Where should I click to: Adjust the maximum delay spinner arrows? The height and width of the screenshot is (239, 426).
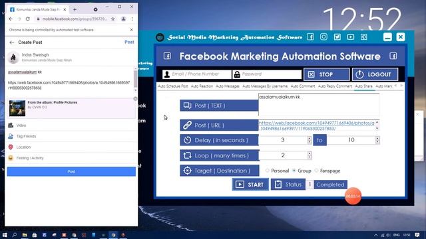coord(377,140)
